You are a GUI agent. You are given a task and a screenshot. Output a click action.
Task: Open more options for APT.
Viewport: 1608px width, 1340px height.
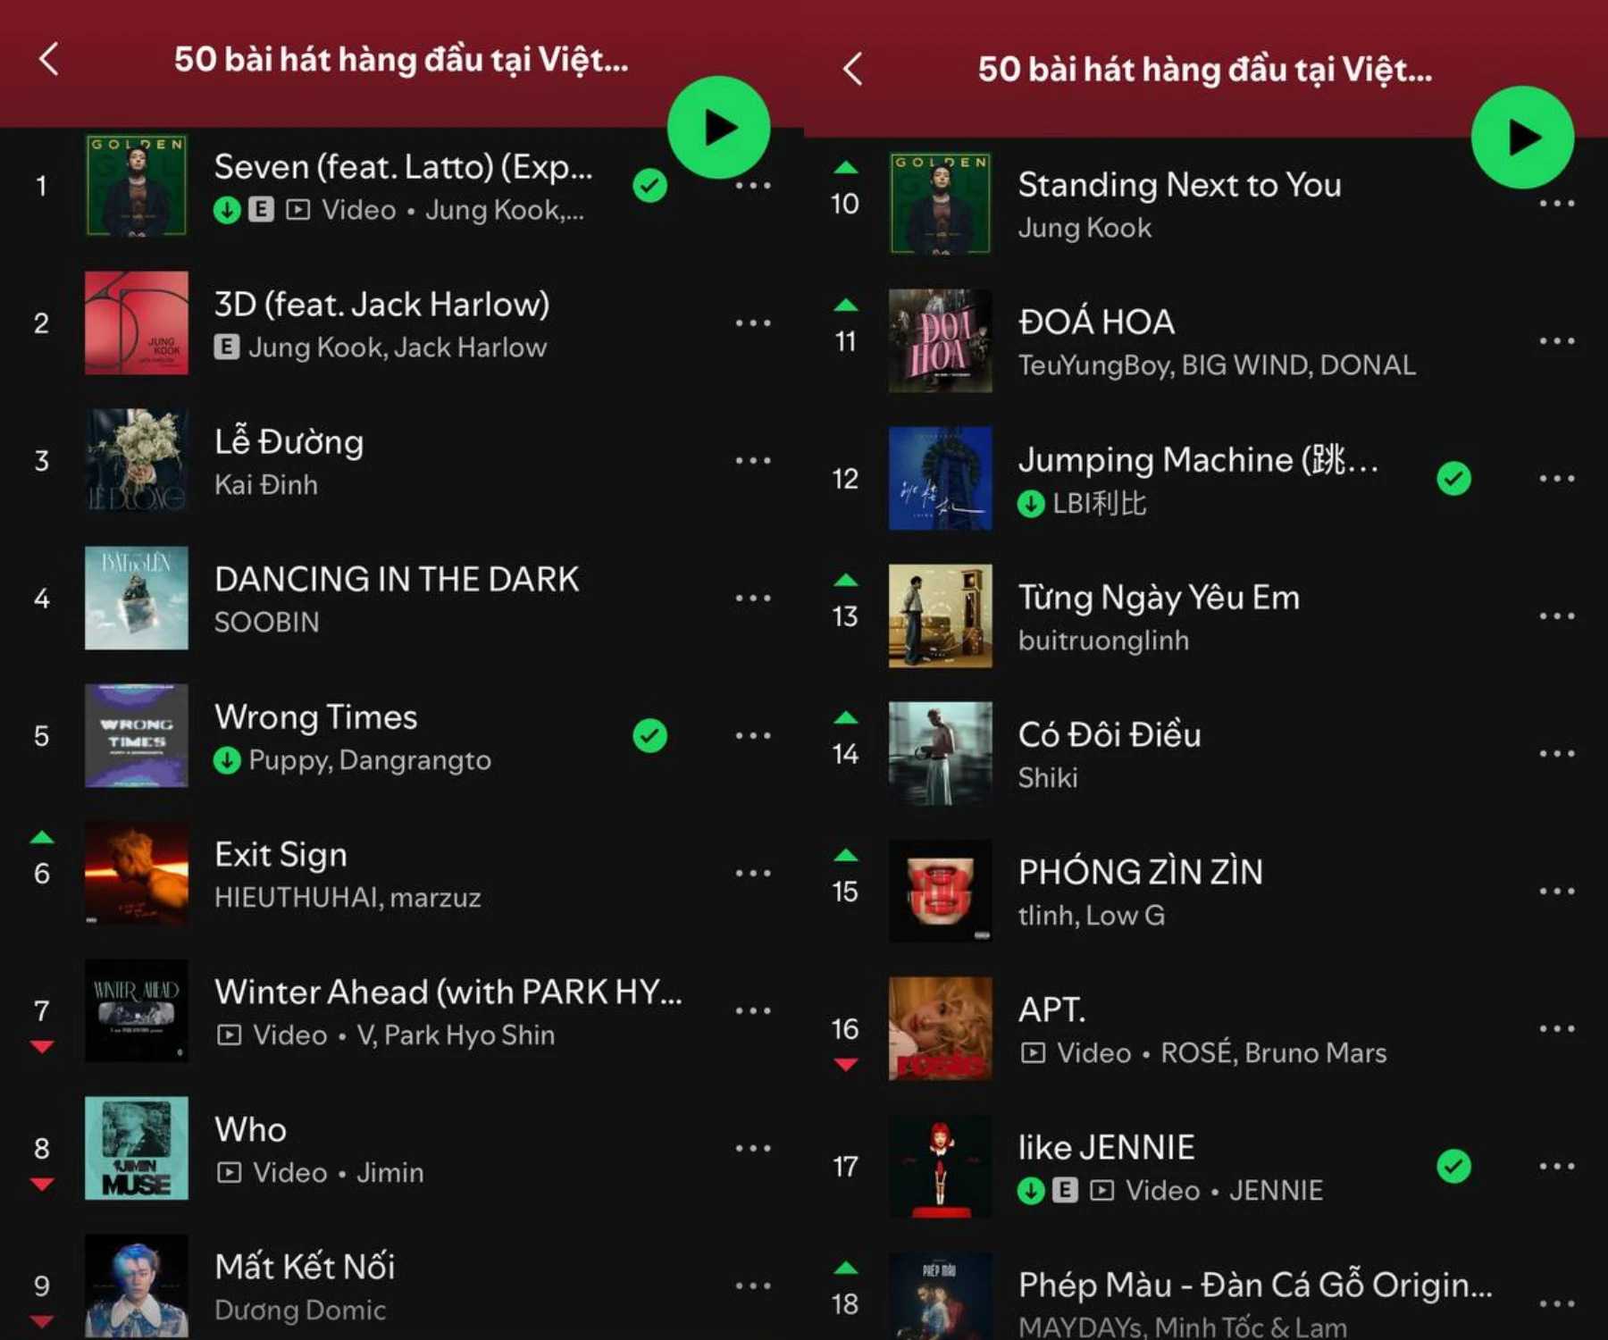pyautogui.click(x=1557, y=1028)
